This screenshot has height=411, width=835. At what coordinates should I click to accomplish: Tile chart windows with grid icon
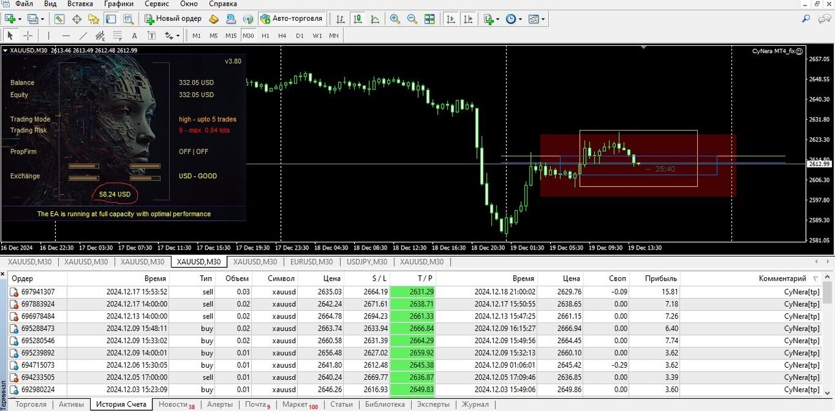429,19
